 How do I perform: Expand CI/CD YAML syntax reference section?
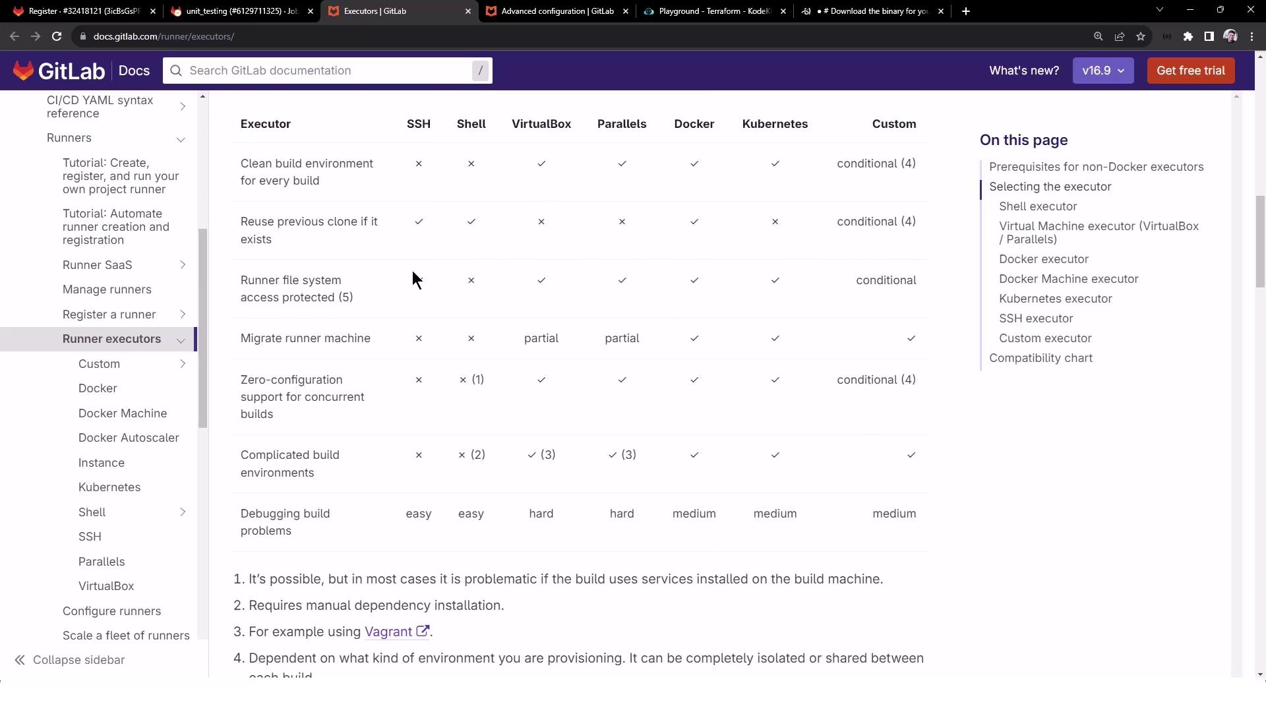183,107
